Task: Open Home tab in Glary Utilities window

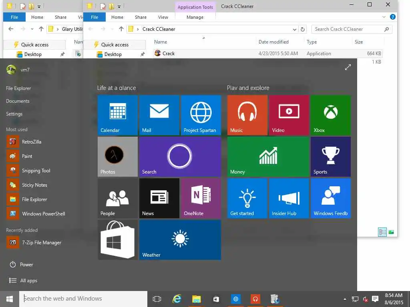Action: (x=37, y=17)
